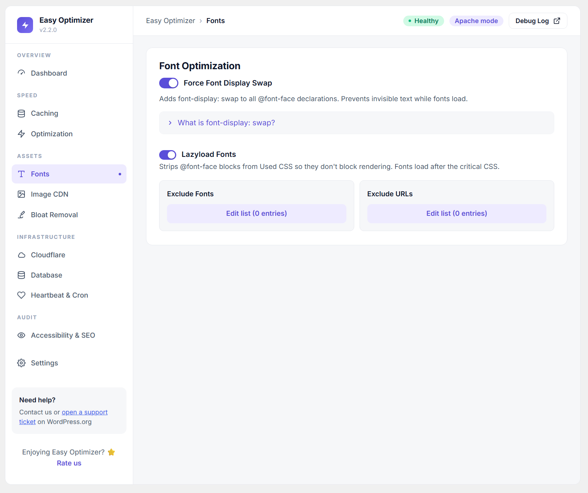Click the Image CDN picture icon
This screenshot has width=588, height=493.
[21, 194]
